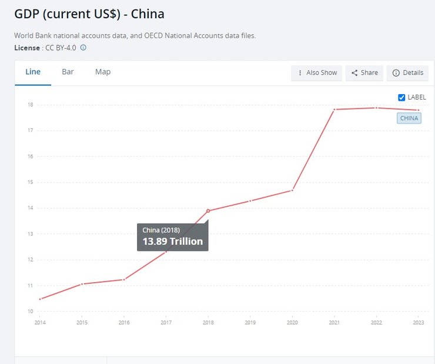Click the CHINA series label tag

[x=409, y=118]
